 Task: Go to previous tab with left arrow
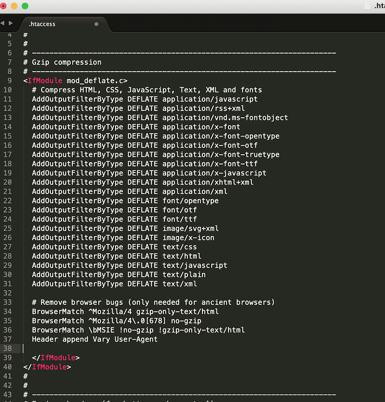pos(2,23)
